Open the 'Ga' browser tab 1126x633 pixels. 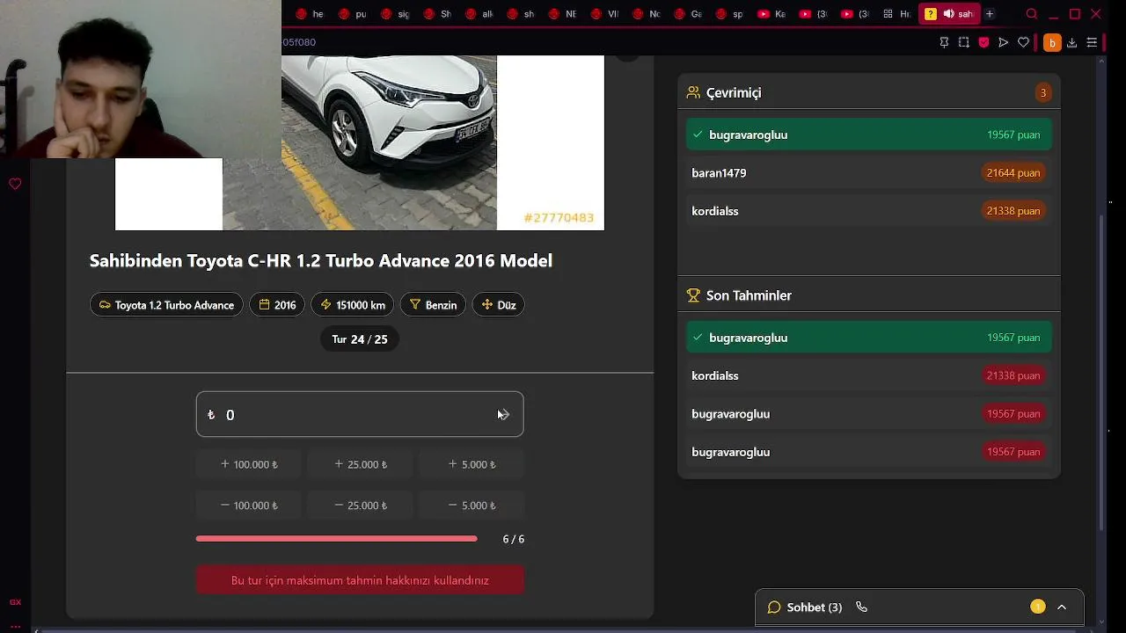(x=689, y=14)
